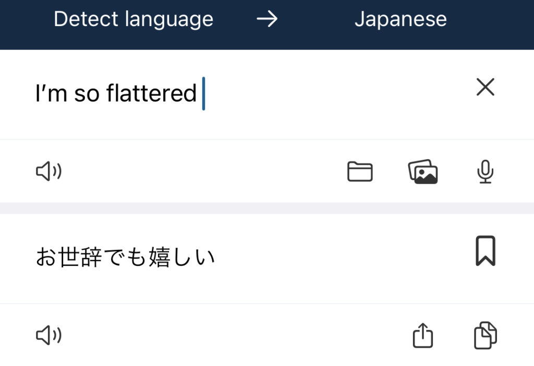Place cursor after the blinking text caret
The width and height of the screenshot is (534, 366).
(207, 94)
